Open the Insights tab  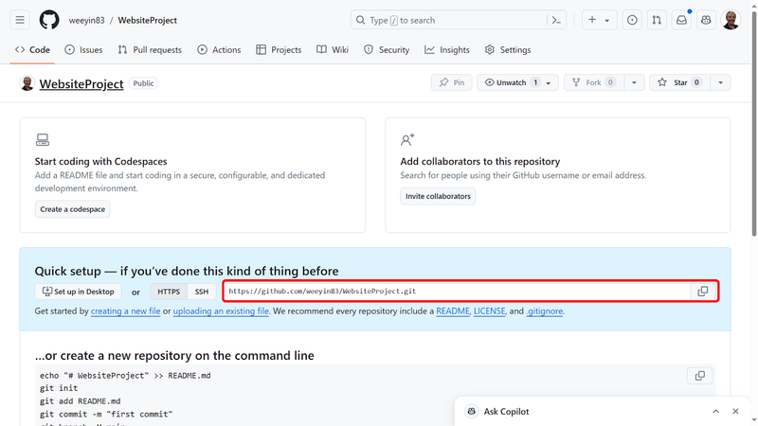pos(447,50)
